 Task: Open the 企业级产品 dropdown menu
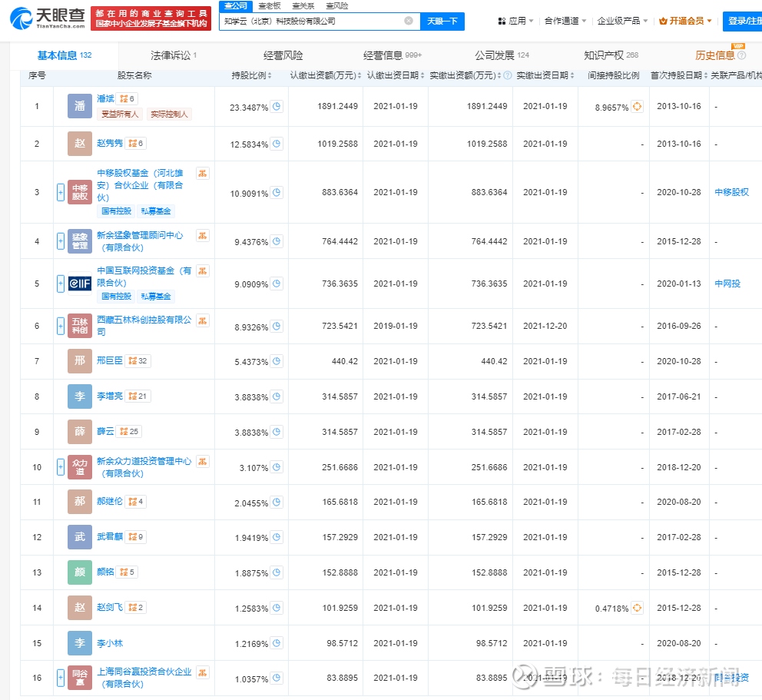point(622,21)
